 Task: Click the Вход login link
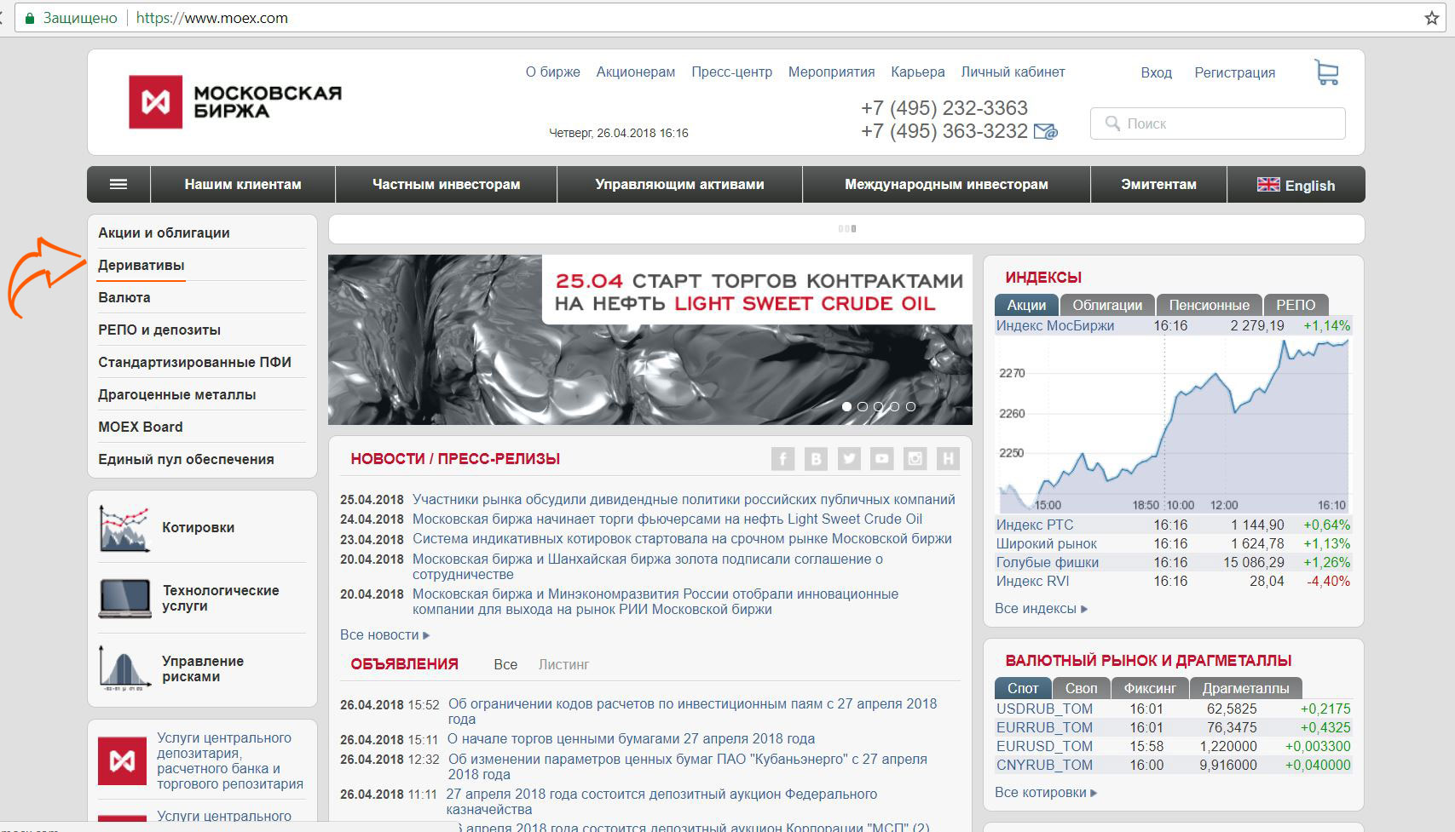point(1156,73)
